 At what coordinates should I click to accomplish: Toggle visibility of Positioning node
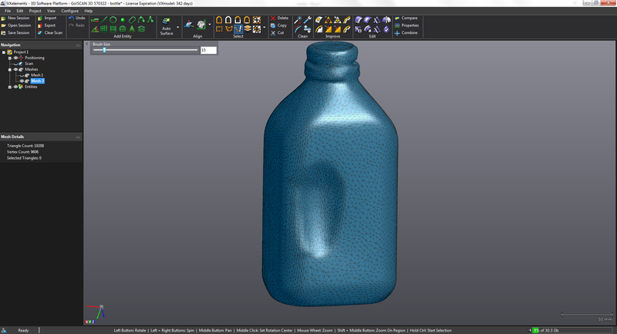pos(16,58)
